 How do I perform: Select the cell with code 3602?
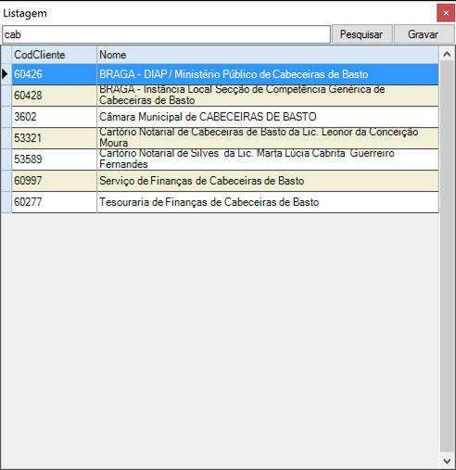(55, 117)
